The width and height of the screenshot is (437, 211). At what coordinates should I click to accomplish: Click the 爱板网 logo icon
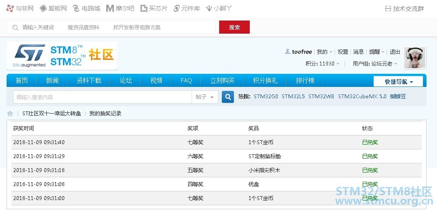43,8
